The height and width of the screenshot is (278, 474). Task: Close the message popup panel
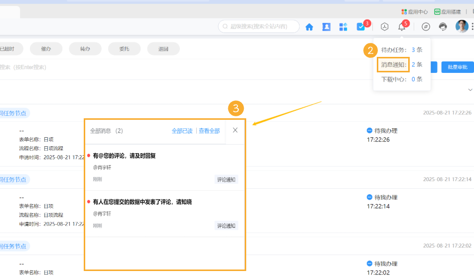pyautogui.click(x=235, y=130)
